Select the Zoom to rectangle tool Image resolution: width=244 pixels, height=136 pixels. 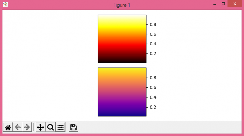pos(51,127)
